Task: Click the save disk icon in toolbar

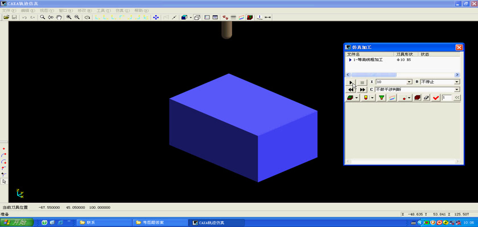Action: (x=14, y=18)
